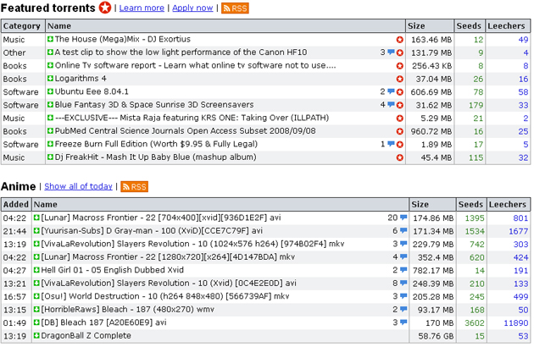Open comments on Bleach 187 A20E60E9 torrent
534x347 pixels.
point(402,322)
